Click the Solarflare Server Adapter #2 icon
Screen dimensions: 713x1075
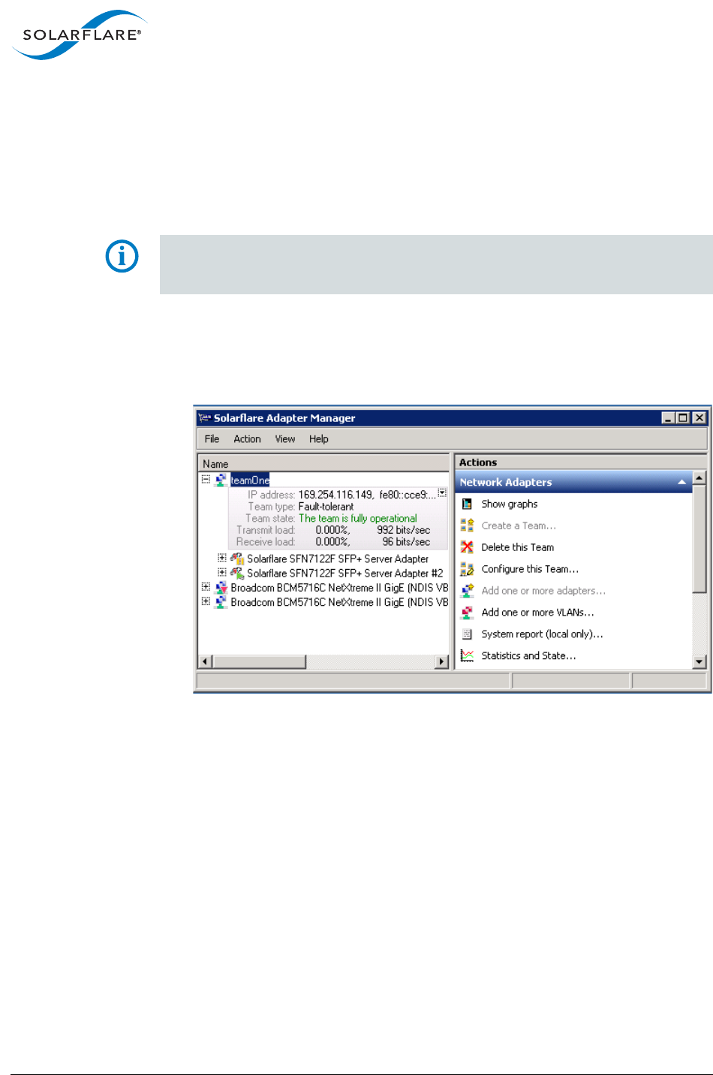[237, 573]
